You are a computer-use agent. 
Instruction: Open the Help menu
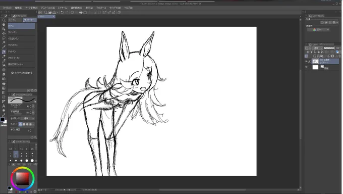pyautogui.click(x=129, y=8)
